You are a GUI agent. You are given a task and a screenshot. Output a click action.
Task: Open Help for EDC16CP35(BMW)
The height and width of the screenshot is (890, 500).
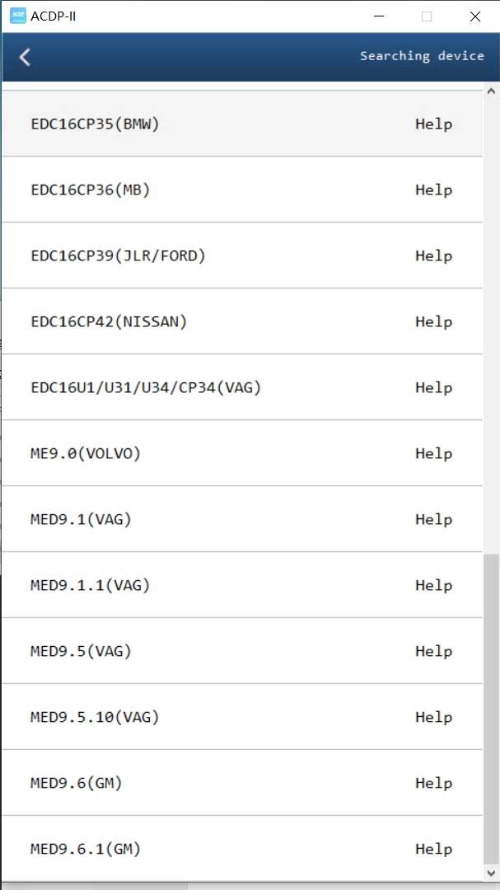(433, 124)
